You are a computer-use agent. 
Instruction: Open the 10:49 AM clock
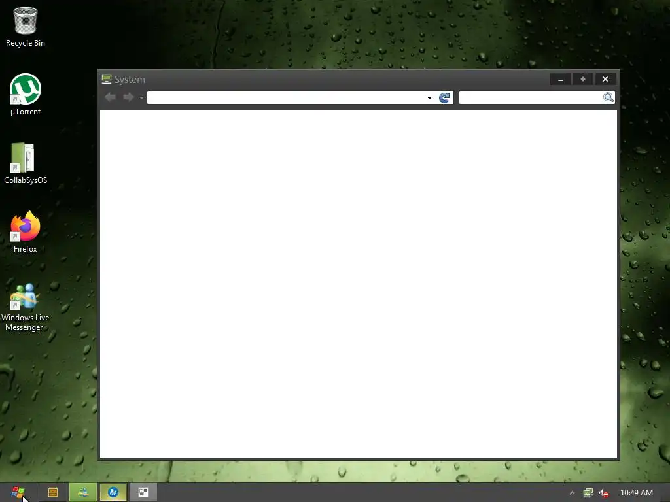(637, 493)
